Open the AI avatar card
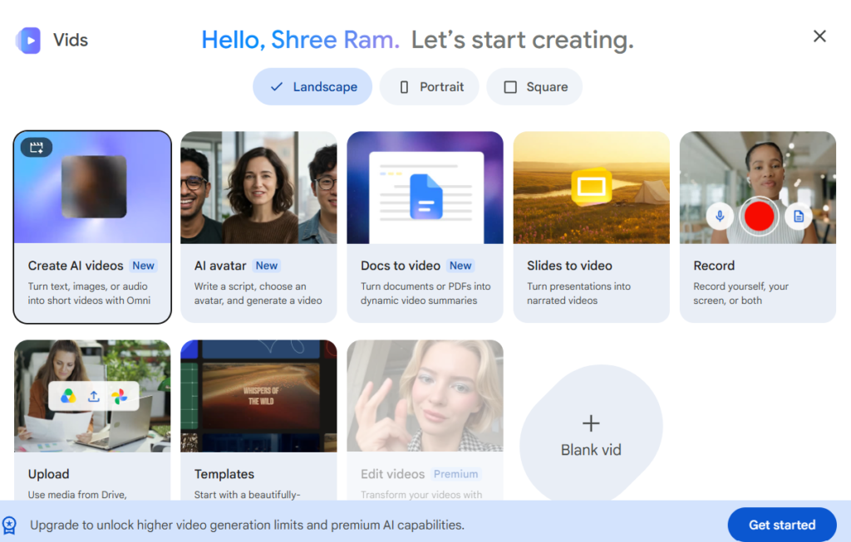 [259, 227]
